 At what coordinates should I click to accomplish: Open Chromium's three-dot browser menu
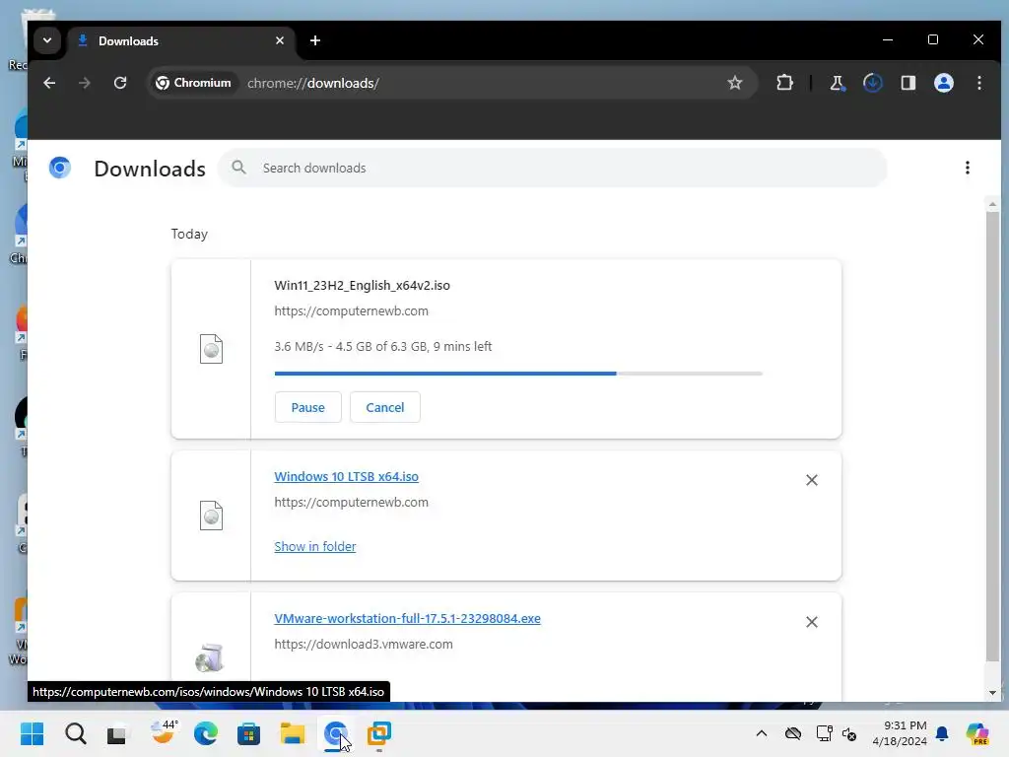979,83
